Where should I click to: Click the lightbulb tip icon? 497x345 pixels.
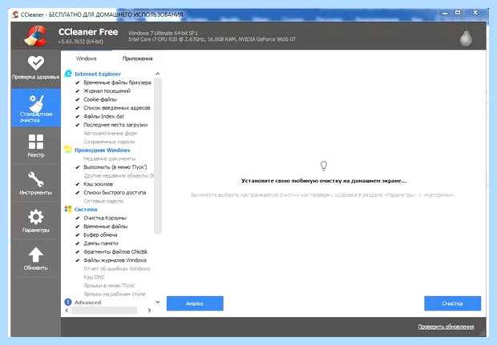tap(324, 166)
